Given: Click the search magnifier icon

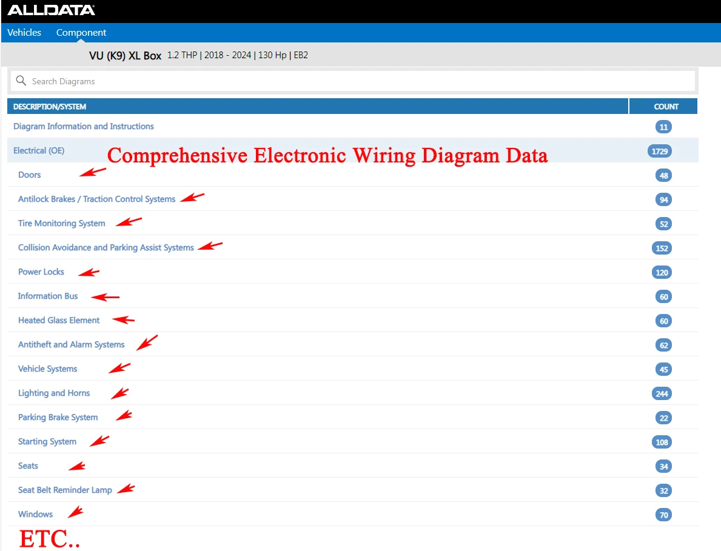Looking at the screenshot, I should pyautogui.click(x=21, y=81).
